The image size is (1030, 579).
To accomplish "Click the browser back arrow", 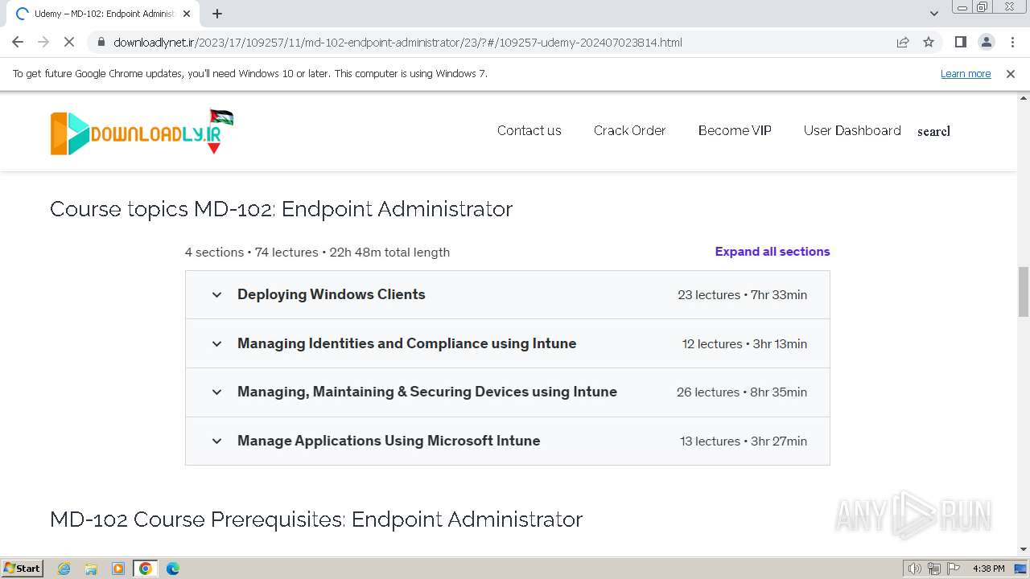I will (x=18, y=42).
